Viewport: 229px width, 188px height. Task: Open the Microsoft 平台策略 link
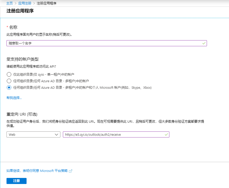click(x=37, y=171)
